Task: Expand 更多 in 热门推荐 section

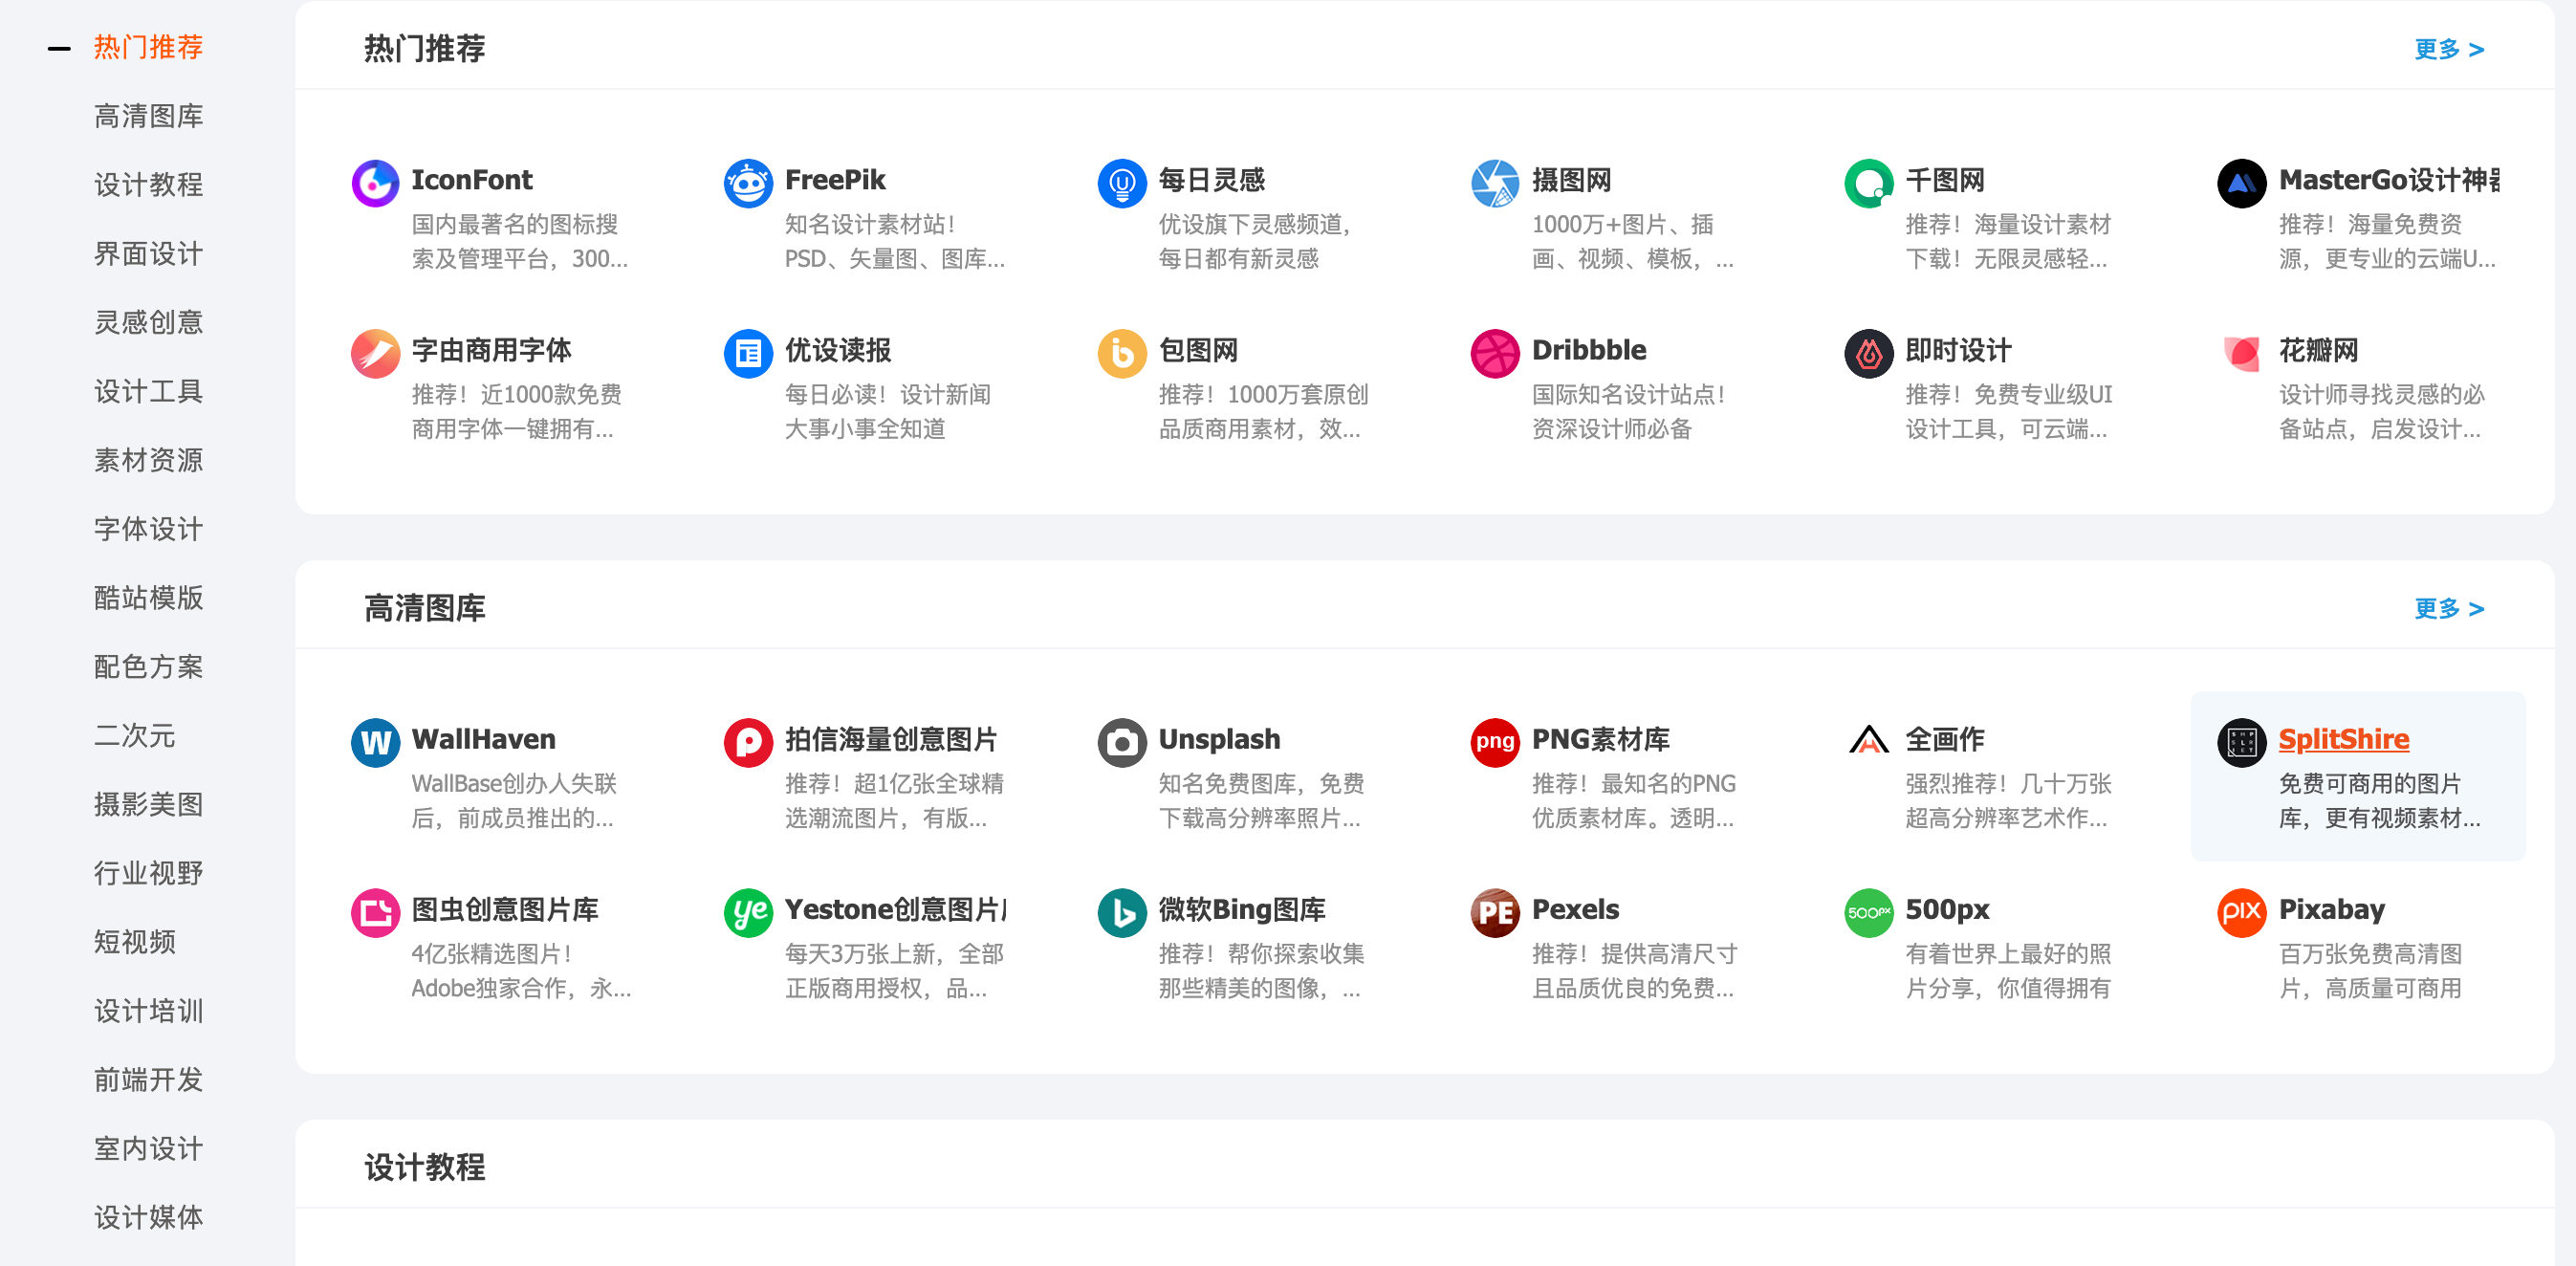Action: click(x=2448, y=49)
